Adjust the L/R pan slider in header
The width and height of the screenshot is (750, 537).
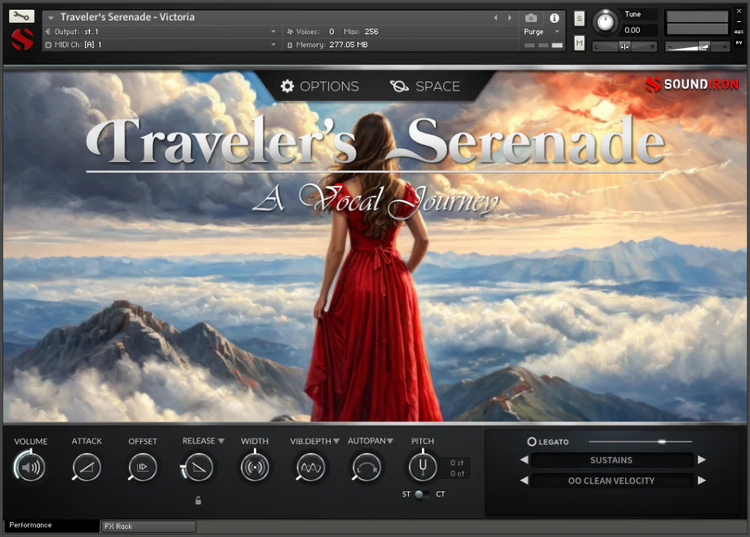[x=624, y=46]
